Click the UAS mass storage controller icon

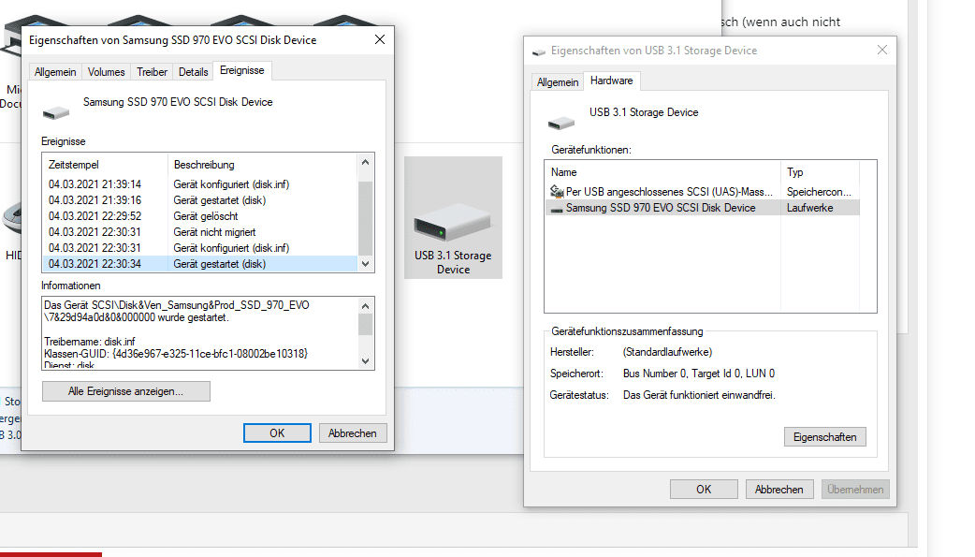557,191
